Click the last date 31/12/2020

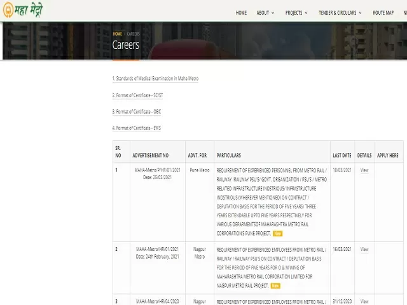[x=342, y=301]
